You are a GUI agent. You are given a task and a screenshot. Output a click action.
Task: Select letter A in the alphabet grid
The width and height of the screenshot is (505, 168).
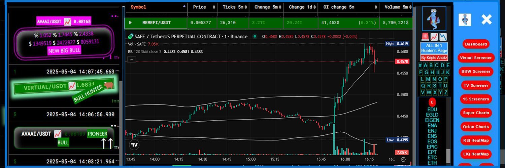click(426, 66)
